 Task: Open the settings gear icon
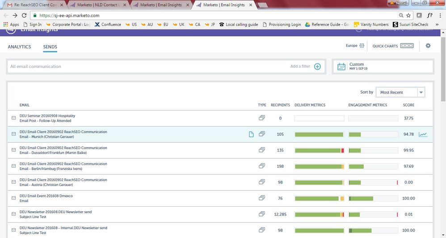click(x=428, y=46)
